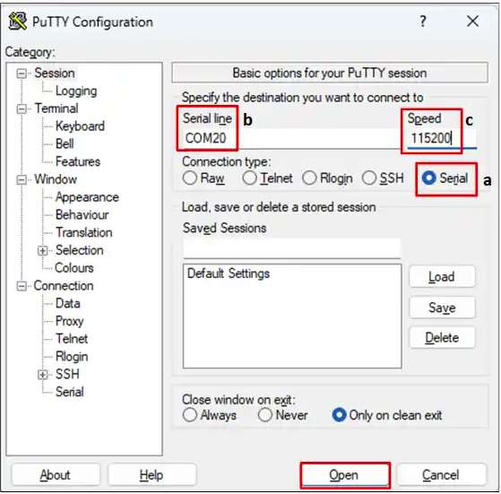Select the Keyboard category under Terminal

[80, 126]
